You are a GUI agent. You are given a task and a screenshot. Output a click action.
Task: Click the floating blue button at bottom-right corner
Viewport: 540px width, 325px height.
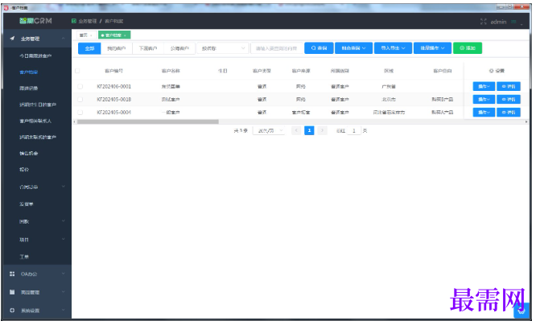click(x=521, y=311)
